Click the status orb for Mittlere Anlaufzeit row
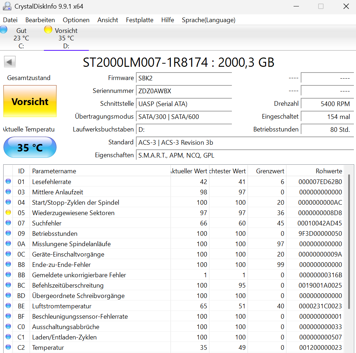Screen dimensions: 356x353 (x=8, y=192)
